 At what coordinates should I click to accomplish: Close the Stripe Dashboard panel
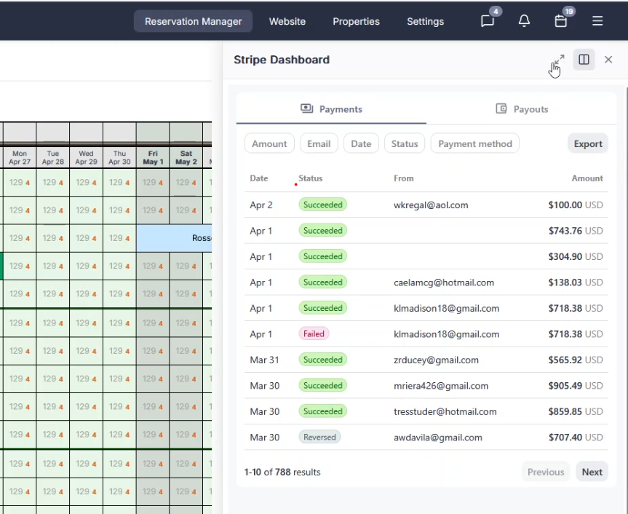(608, 60)
